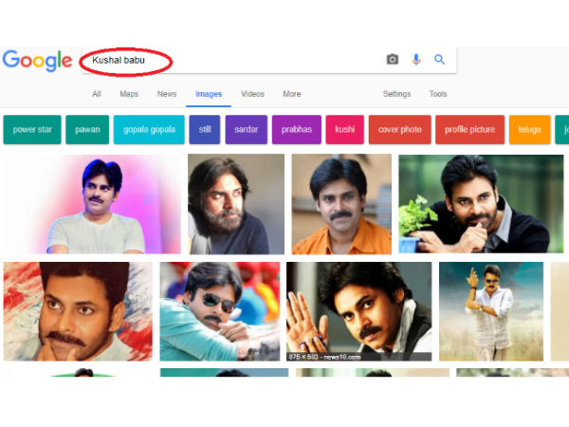This screenshot has width=569, height=427.
Task: Expand the Tools filter options
Action: (x=437, y=94)
